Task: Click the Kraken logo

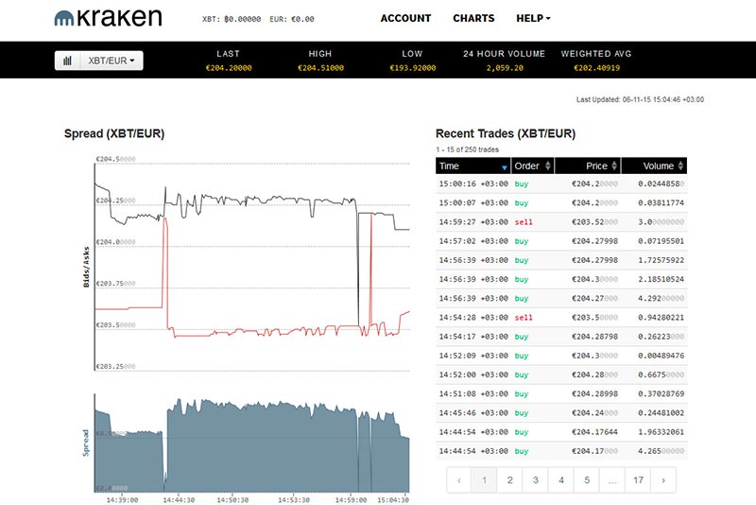Action: coord(108,18)
